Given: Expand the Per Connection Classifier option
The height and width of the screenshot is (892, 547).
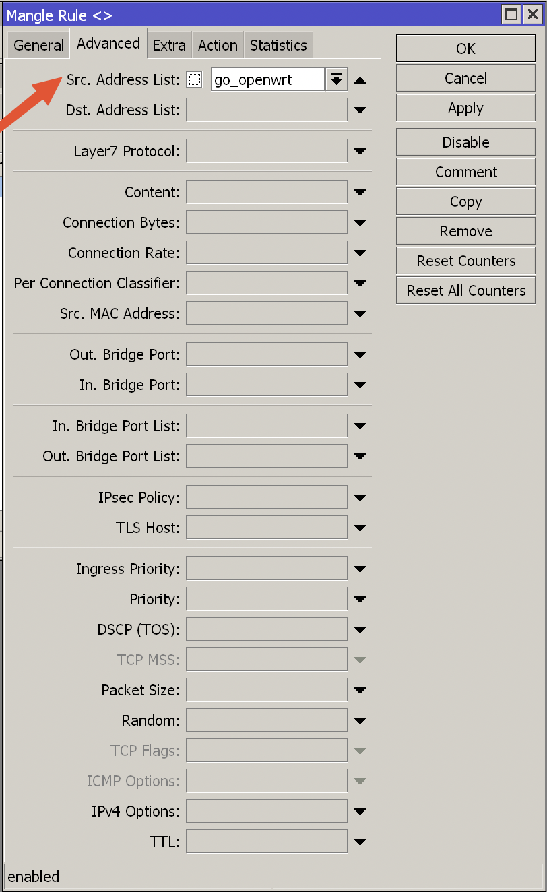Looking at the screenshot, I should coord(360,284).
